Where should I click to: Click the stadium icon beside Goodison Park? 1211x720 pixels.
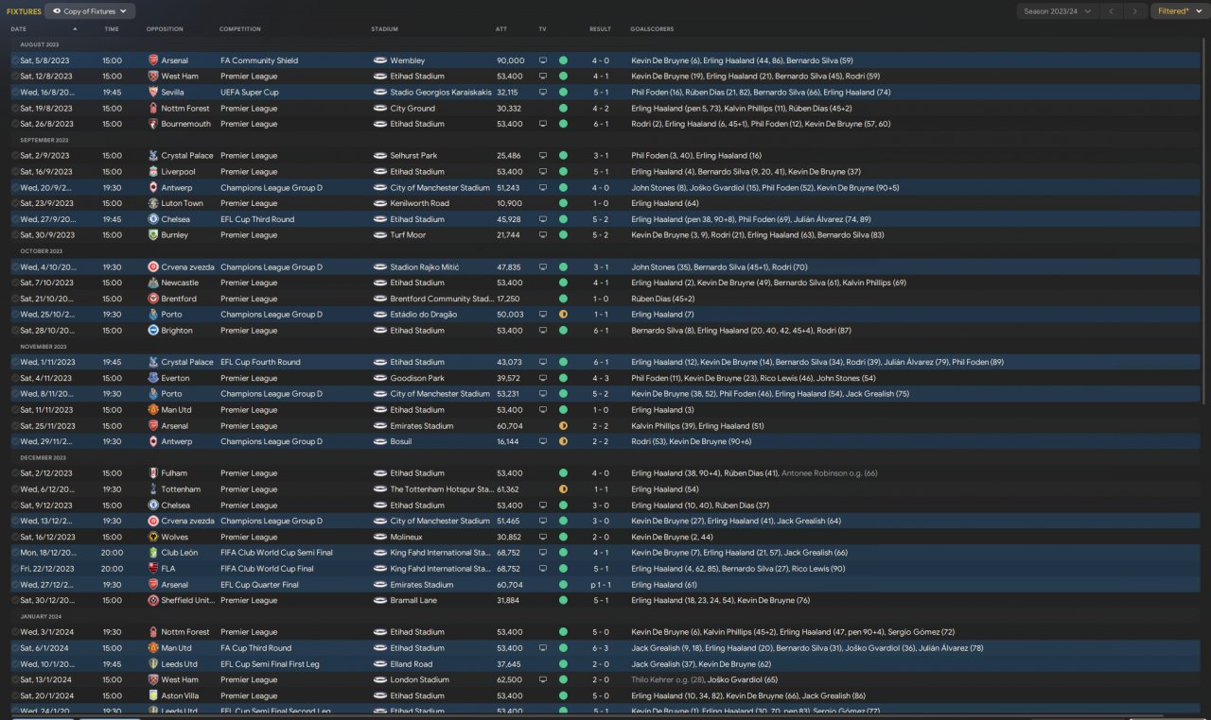tap(380, 378)
